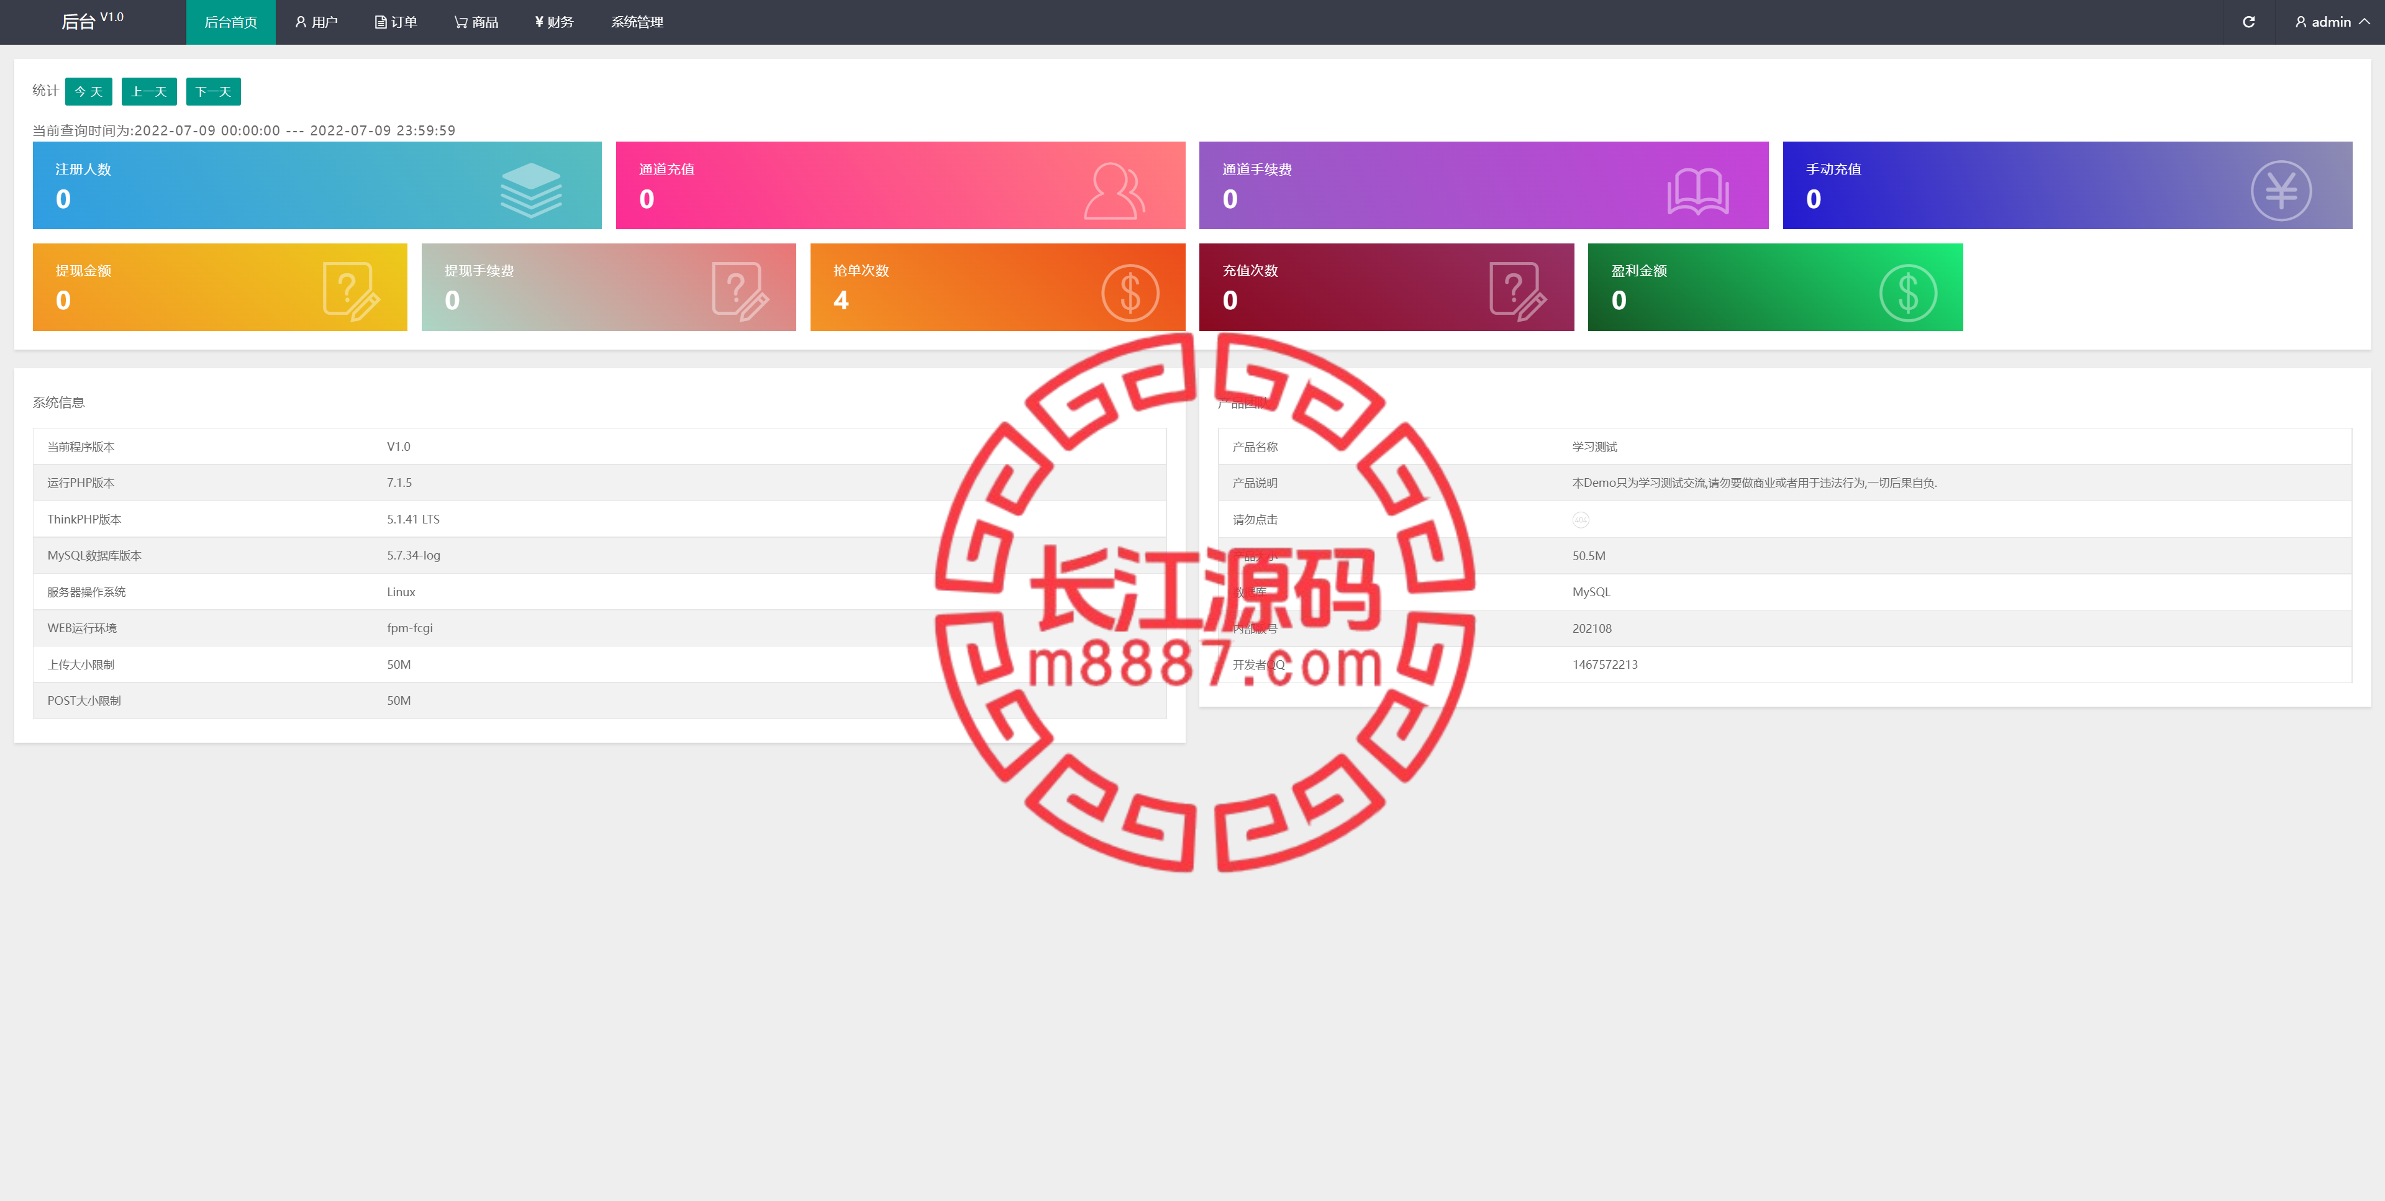Click the ThinkPHP版本 value 5.1.41 LTS

(x=413, y=520)
